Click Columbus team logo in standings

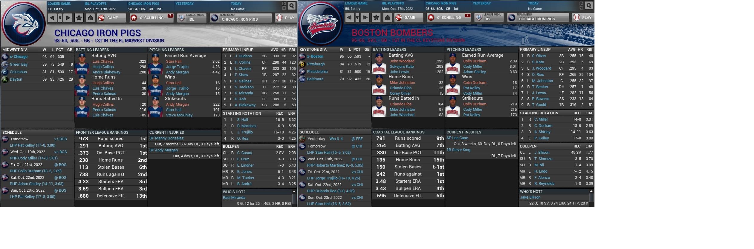(5, 72)
